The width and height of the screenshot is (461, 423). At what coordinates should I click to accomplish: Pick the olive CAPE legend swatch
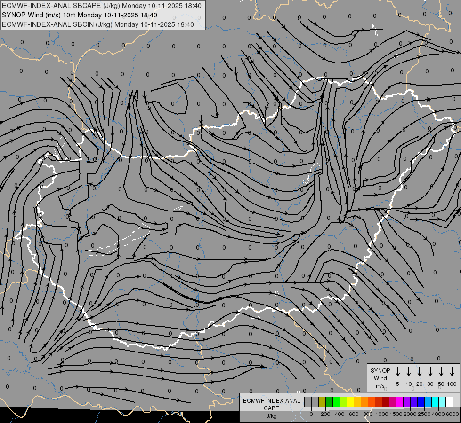click(x=322, y=402)
